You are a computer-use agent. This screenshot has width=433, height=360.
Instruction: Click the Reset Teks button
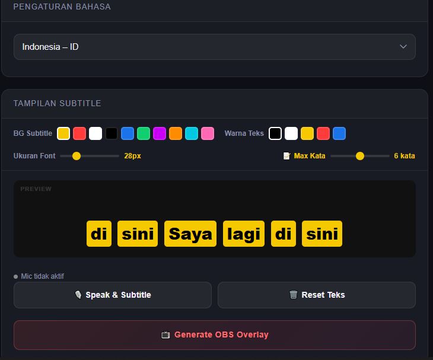(317, 295)
